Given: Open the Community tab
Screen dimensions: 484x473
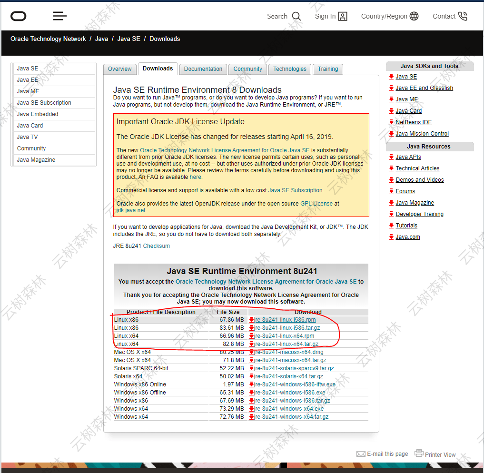Looking at the screenshot, I should (247, 69).
